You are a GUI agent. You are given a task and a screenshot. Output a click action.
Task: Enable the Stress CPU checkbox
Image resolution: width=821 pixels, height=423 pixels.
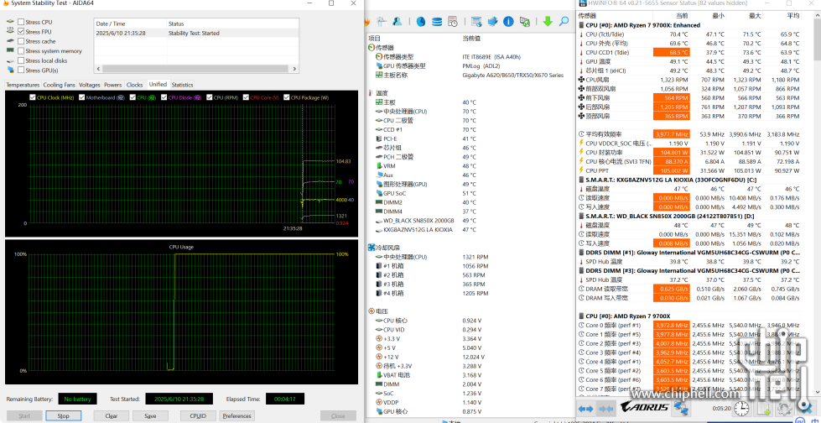click(x=21, y=22)
